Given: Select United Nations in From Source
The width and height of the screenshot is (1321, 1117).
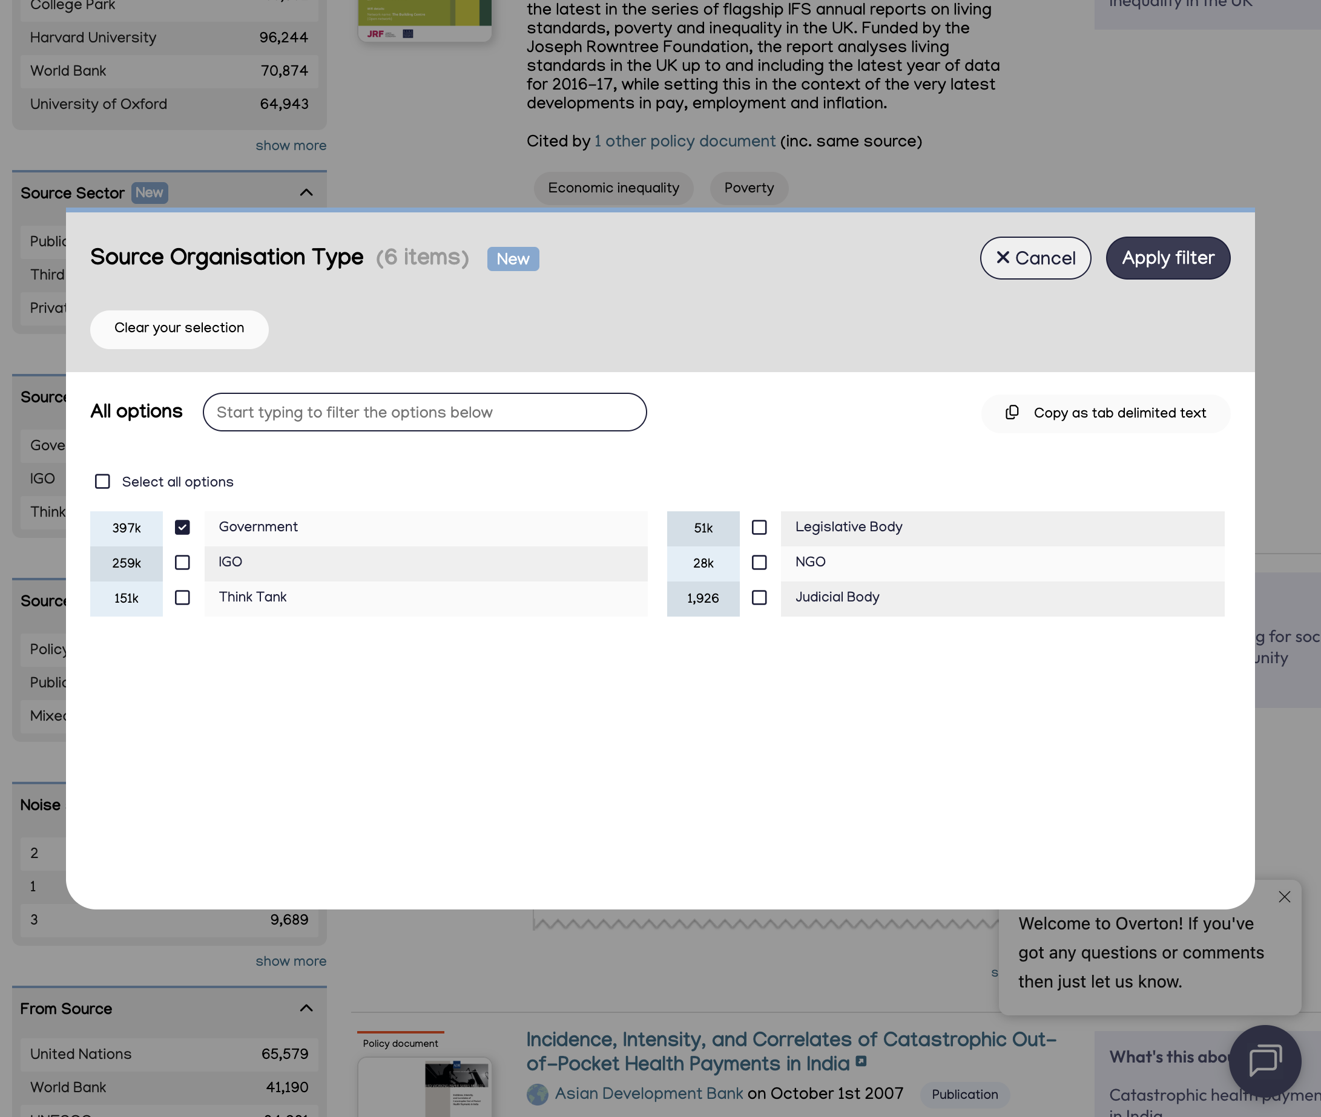Looking at the screenshot, I should (x=169, y=1053).
